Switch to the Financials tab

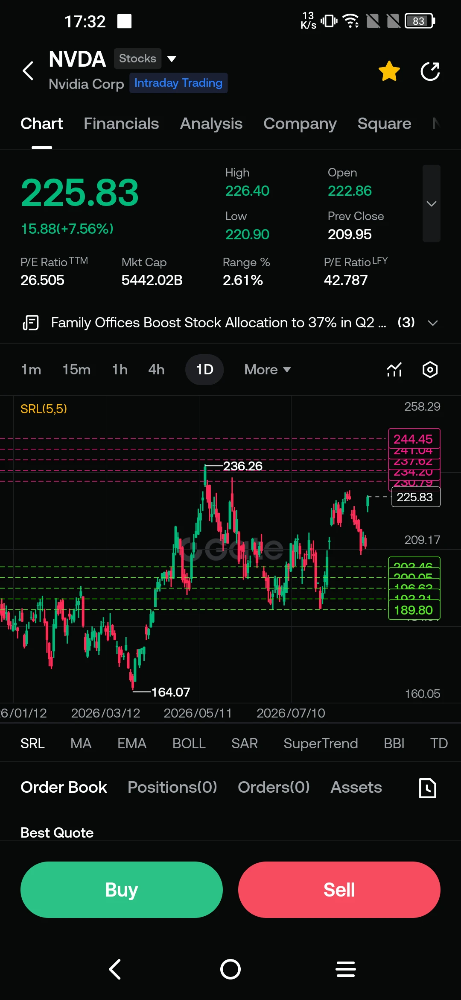[121, 124]
